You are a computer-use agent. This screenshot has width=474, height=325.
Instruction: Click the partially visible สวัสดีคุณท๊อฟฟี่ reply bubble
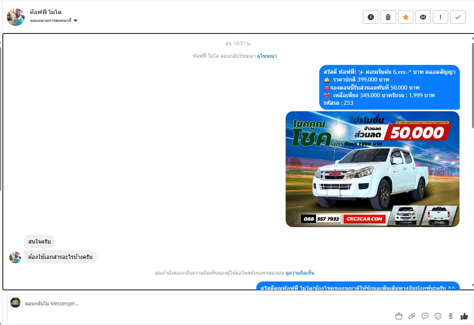(358, 286)
